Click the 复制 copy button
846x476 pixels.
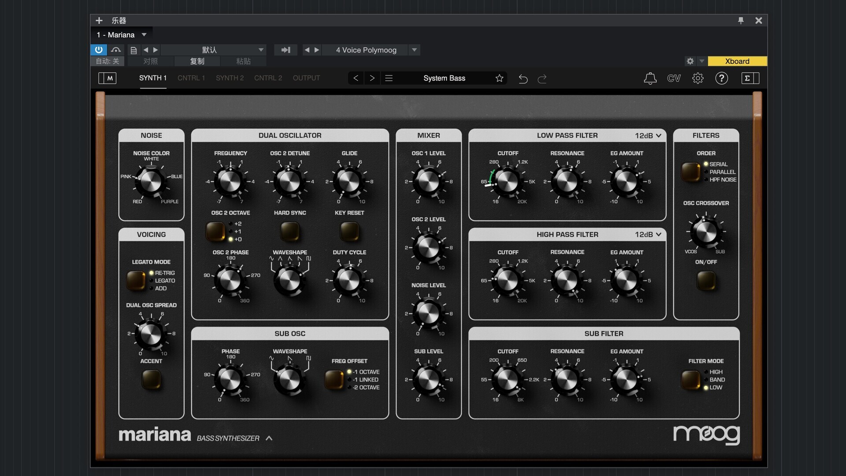coord(197,61)
